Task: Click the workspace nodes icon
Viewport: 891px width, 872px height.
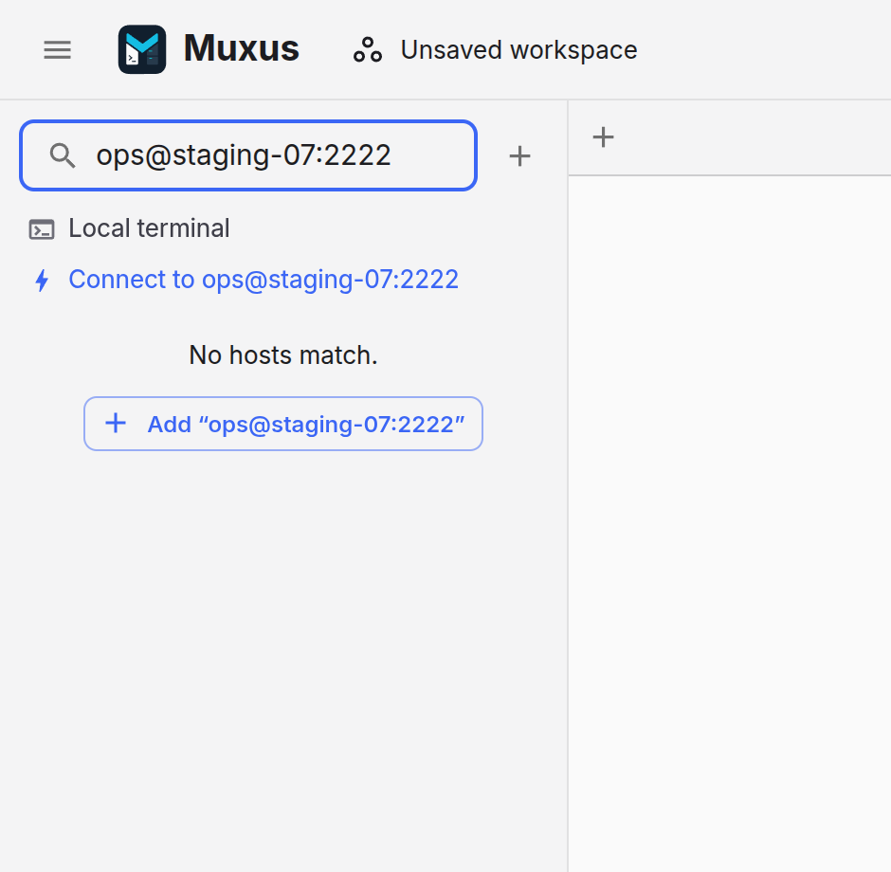Action: pyautogui.click(x=368, y=50)
